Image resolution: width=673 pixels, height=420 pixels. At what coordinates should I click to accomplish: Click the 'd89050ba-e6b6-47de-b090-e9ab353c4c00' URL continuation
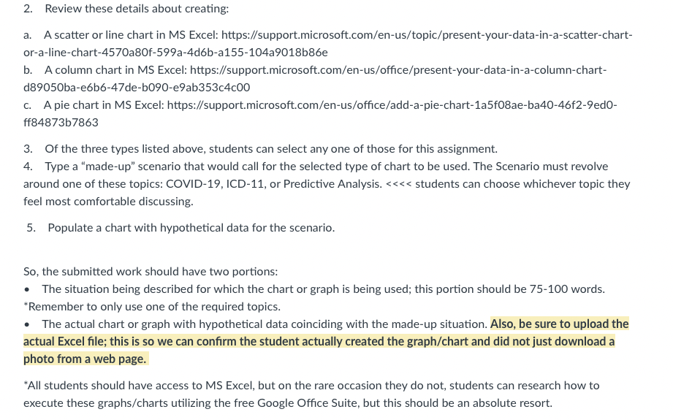[x=137, y=88]
